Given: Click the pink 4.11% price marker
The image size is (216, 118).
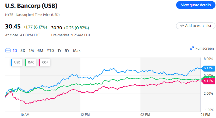Looking at the screenshot, I should click(208, 81).
